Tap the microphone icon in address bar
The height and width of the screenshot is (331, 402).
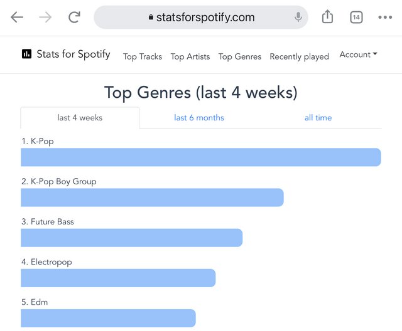tap(298, 18)
